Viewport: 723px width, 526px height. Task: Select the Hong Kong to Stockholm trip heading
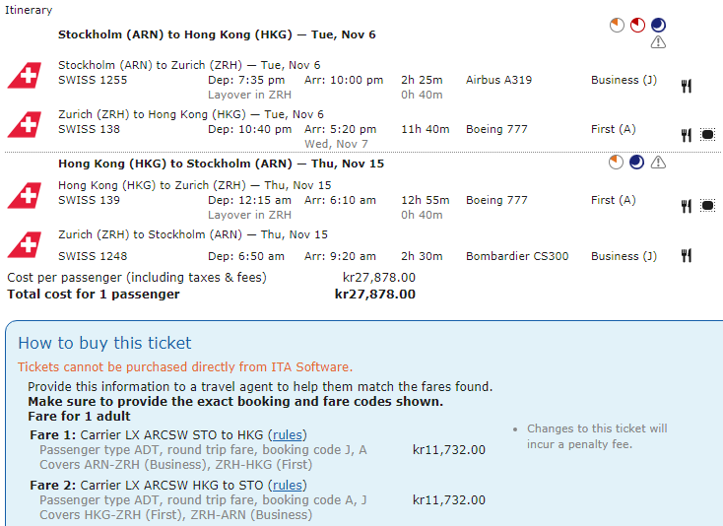point(221,164)
